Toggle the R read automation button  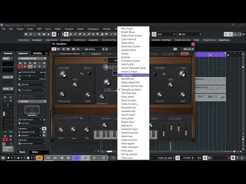click(x=39, y=34)
